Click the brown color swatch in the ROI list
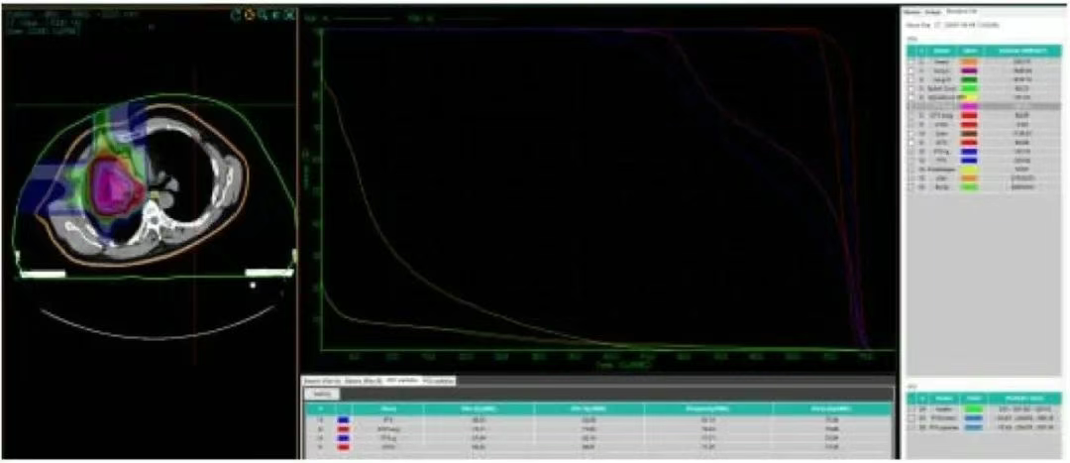The image size is (1070, 463). (969, 133)
